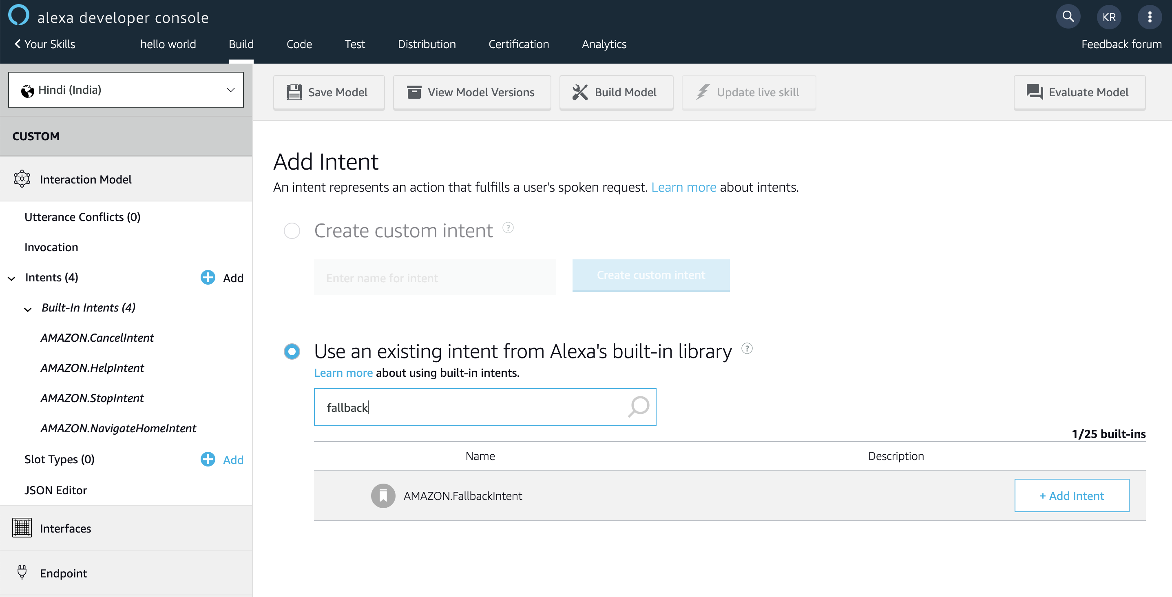Collapse the Intents (4) section
This screenshot has height=597, width=1172.
(x=12, y=278)
